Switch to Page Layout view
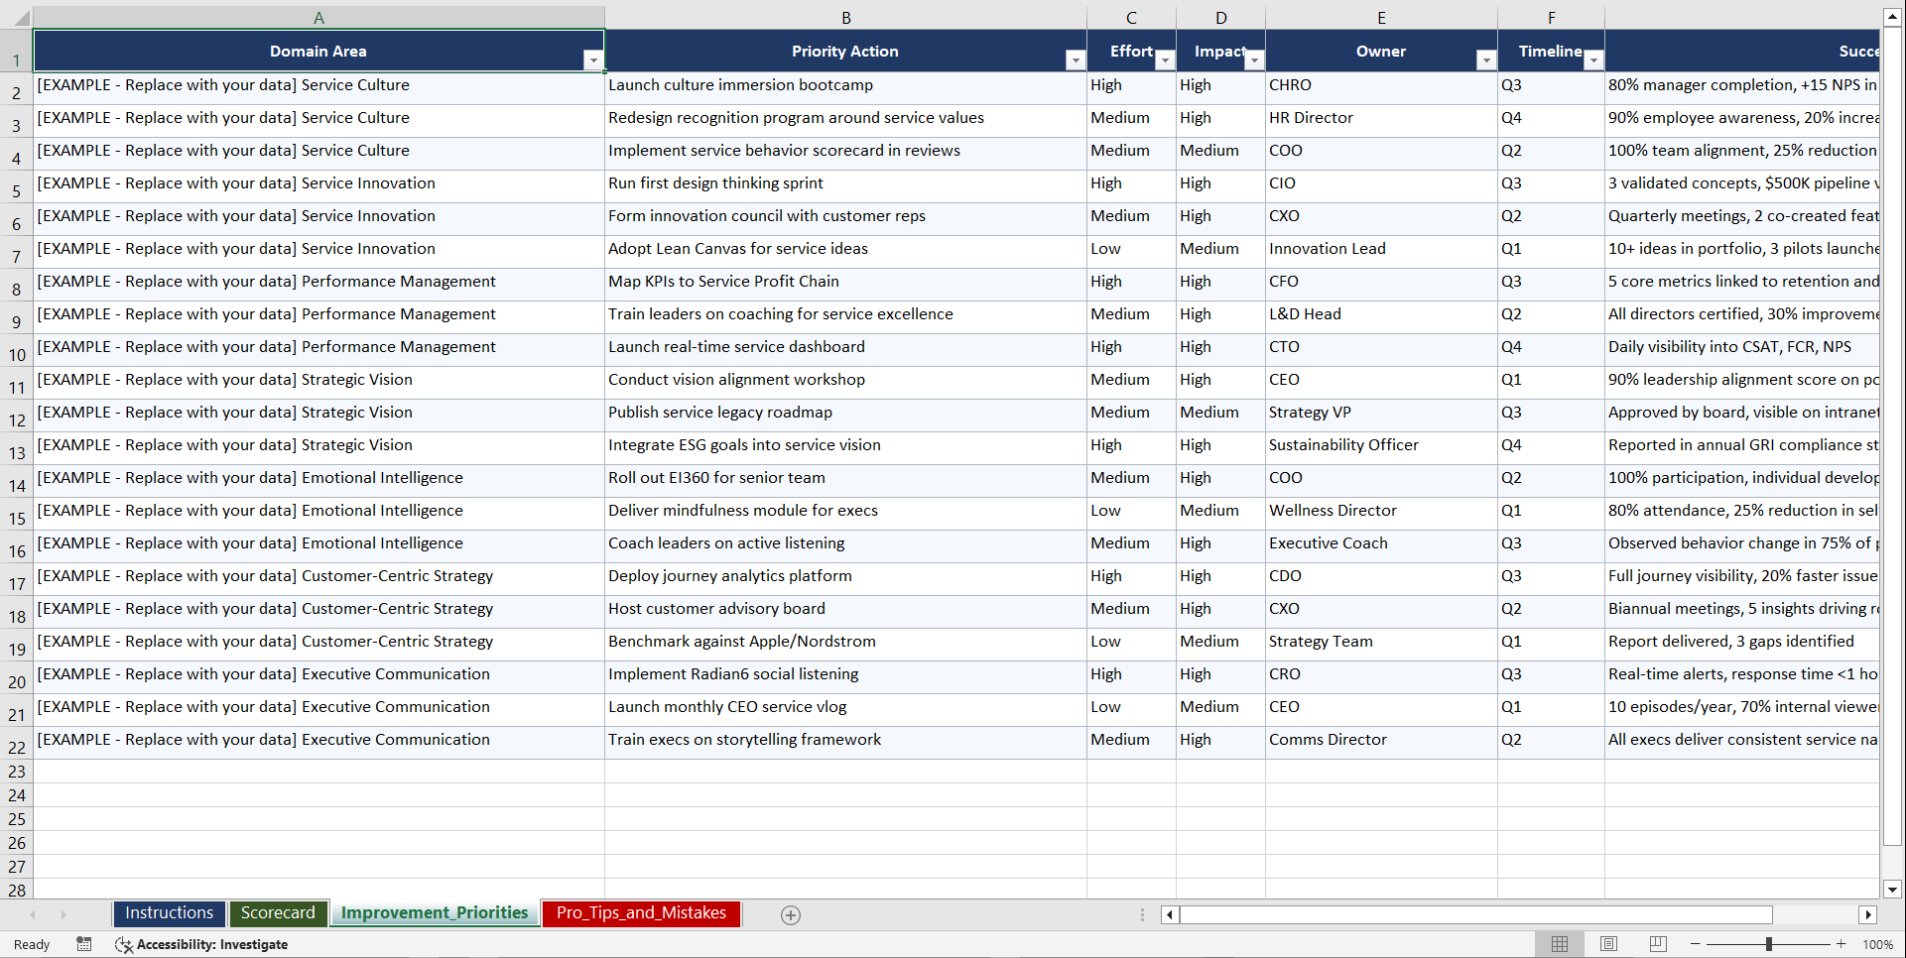 click(1608, 944)
